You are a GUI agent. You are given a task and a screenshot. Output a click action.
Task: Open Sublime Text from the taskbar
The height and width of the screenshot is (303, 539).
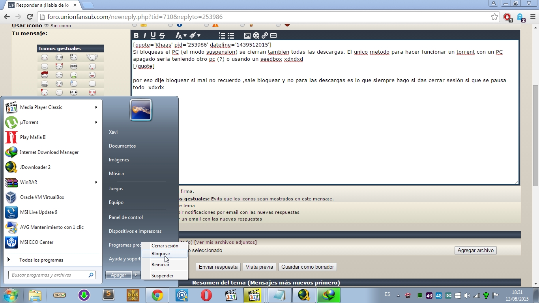pyautogui.click(x=109, y=295)
